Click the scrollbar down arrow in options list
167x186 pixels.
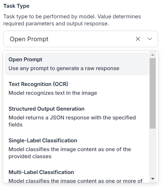tap(152, 179)
